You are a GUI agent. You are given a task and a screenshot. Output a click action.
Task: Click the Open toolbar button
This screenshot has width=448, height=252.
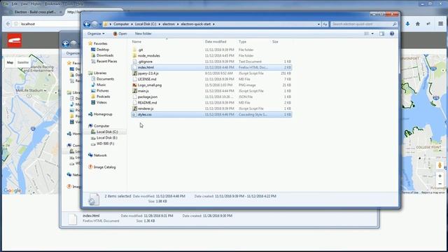120,34
